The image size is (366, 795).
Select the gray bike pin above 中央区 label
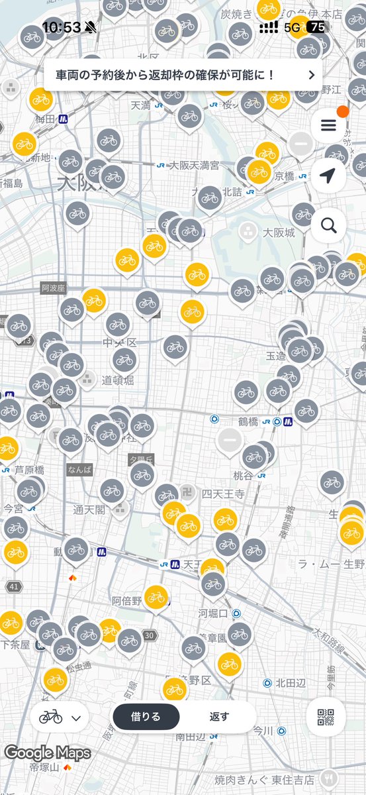pos(117,326)
